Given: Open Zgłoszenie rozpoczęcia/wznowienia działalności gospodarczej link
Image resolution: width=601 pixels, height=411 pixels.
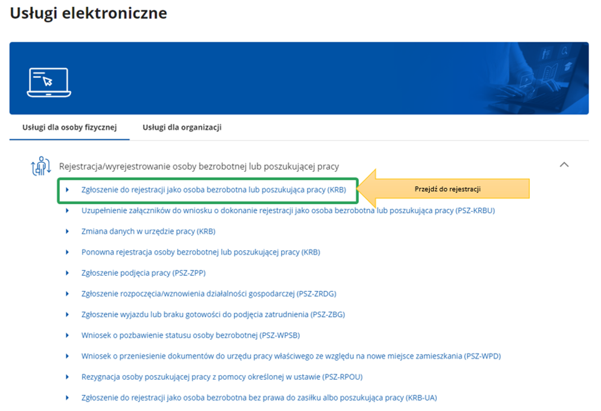Looking at the screenshot, I should 208,294.
